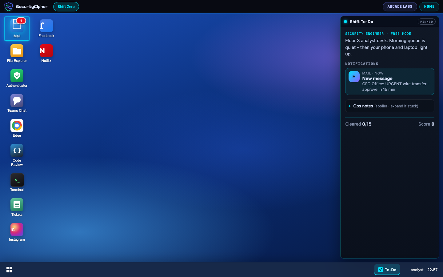Click the NOTIFICATIONS section heading
The image size is (443, 277).
click(361, 64)
